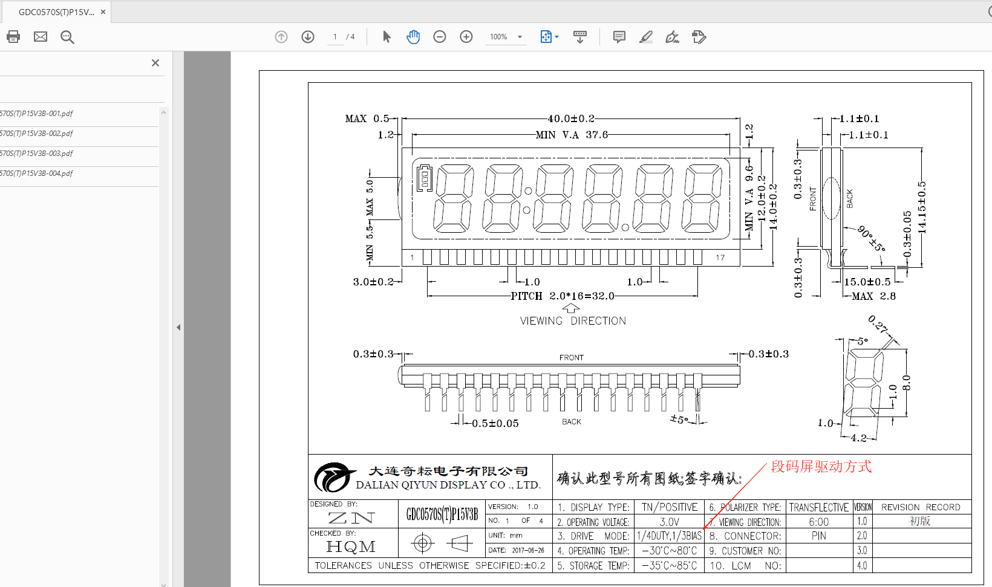Click the REVISION RECORD header cell
Viewport: 992px width, 587px height.
pos(921,507)
